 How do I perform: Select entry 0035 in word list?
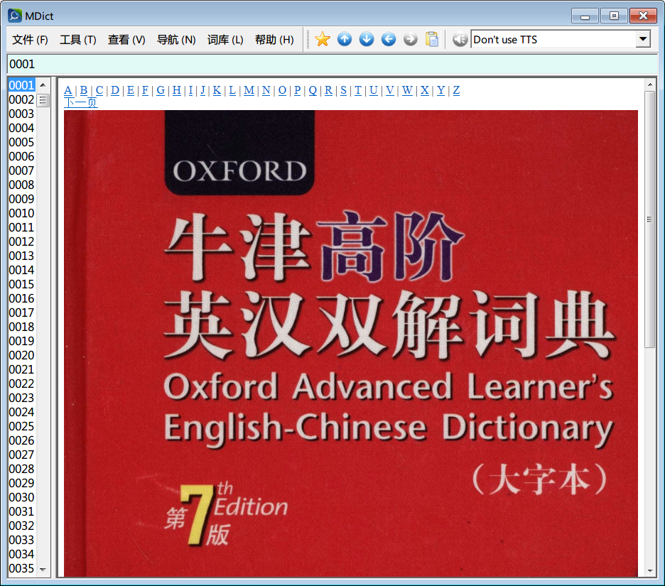click(x=21, y=568)
